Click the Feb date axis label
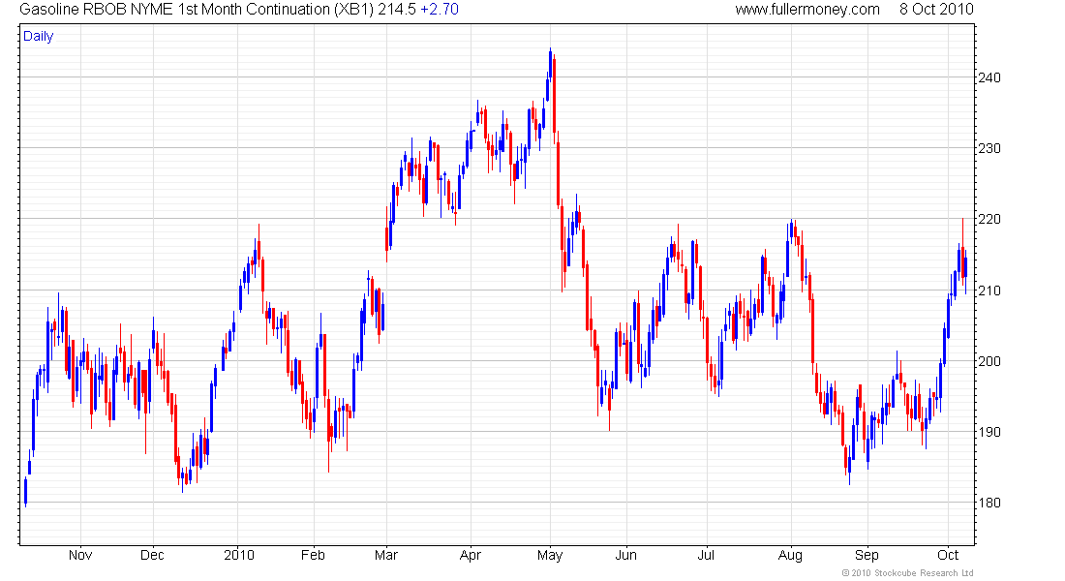Image resolution: width=1065 pixels, height=581 pixels. pyautogui.click(x=313, y=555)
